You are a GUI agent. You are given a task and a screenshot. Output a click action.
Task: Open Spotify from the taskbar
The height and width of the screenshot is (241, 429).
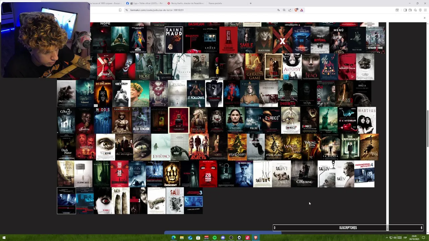click(214, 238)
